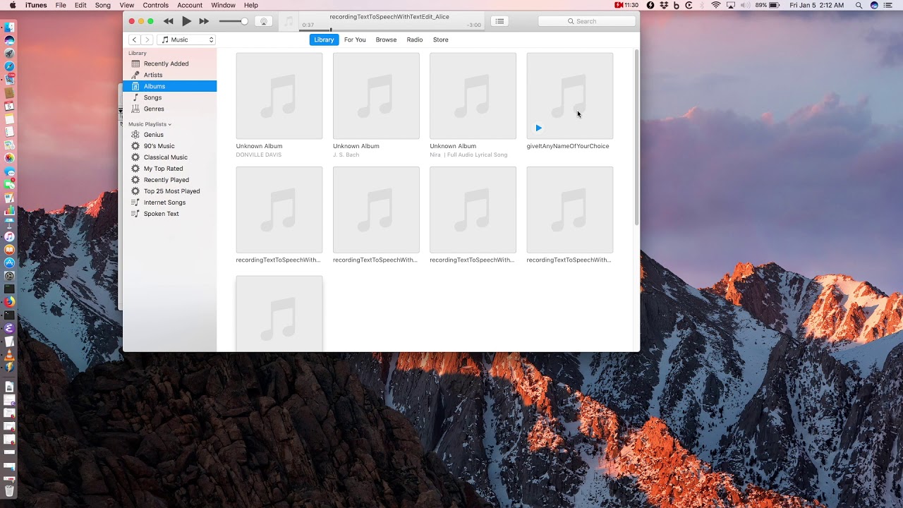Open the Account menu
Screen dimensions: 903x508
pyautogui.click(x=190, y=5)
